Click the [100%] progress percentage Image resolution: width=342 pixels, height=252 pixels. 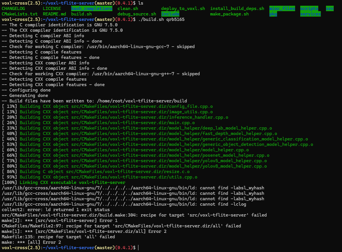pos(9,182)
